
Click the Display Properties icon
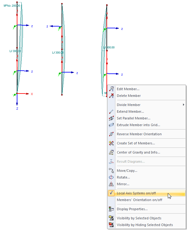(x=111, y=209)
